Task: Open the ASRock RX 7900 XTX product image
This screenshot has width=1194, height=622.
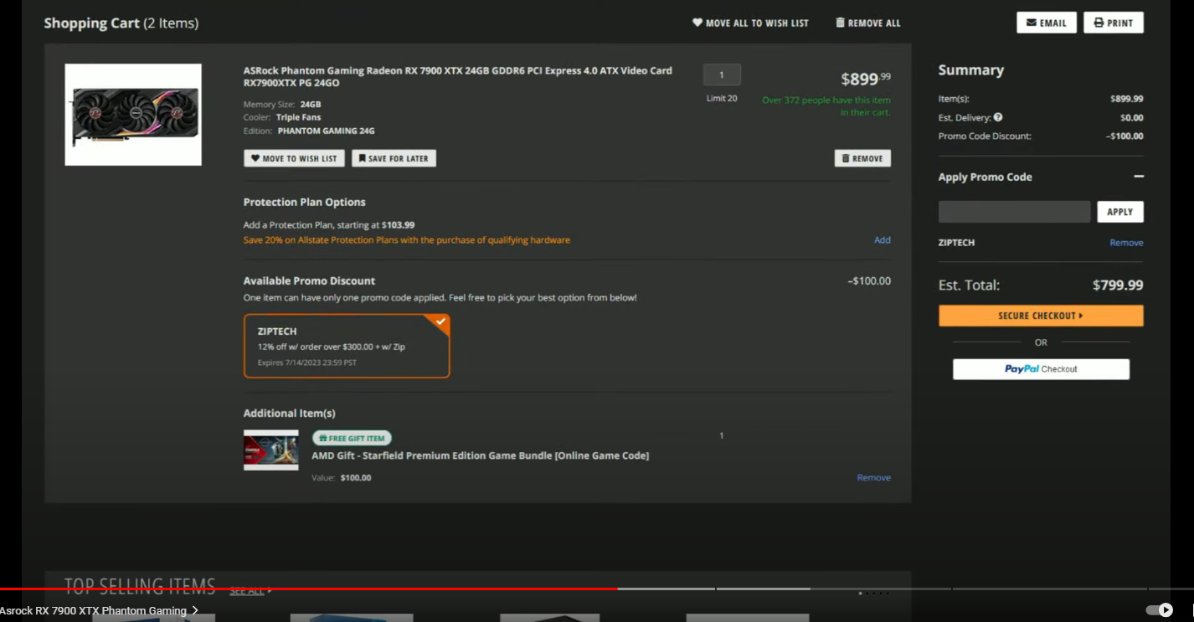Action: [133, 115]
